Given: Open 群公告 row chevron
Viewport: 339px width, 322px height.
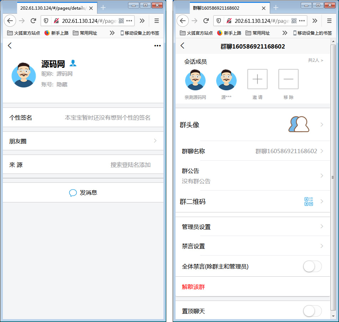Looking at the screenshot, I should [322, 176].
